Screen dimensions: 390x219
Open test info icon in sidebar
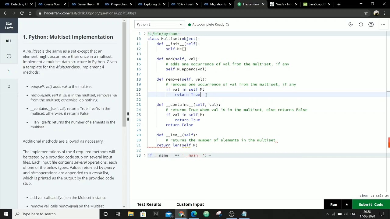(x=9, y=56)
